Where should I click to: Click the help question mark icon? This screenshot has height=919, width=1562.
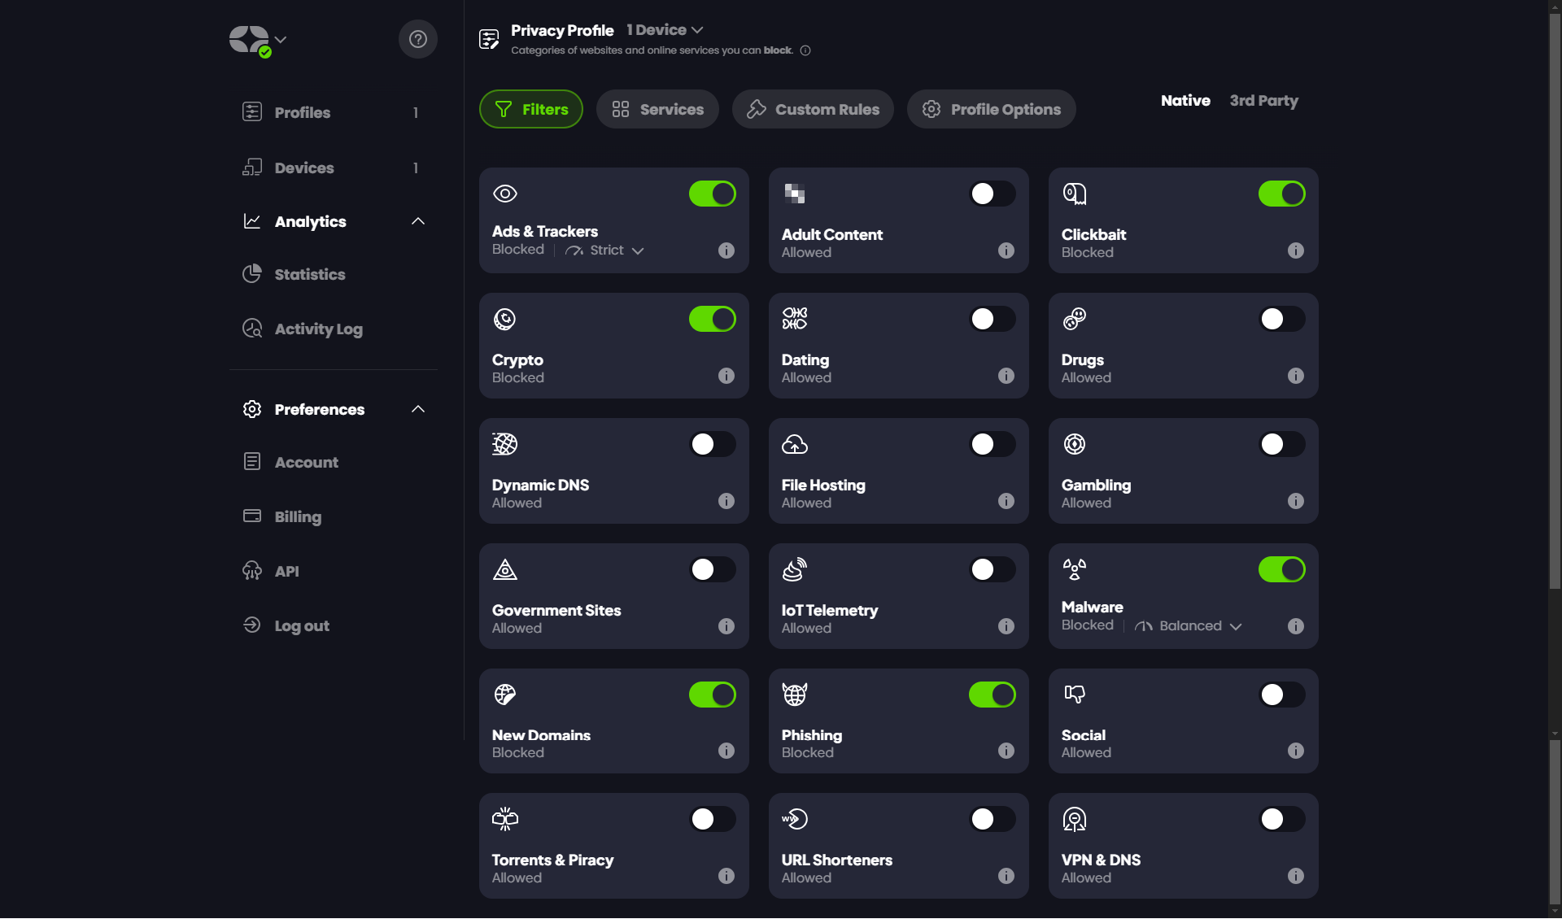pos(417,39)
